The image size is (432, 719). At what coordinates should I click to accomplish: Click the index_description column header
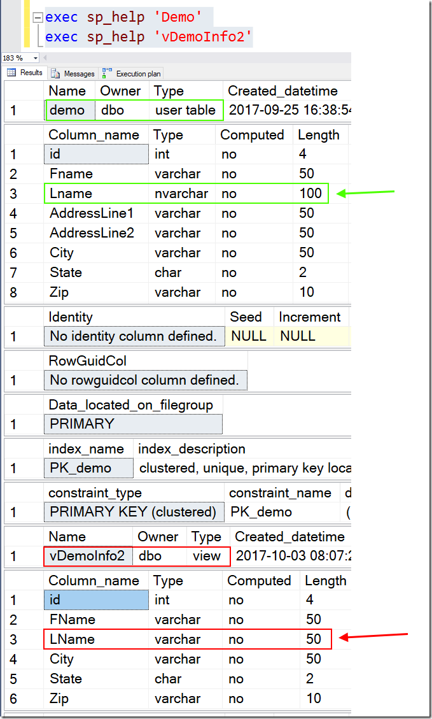tap(242, 449)
